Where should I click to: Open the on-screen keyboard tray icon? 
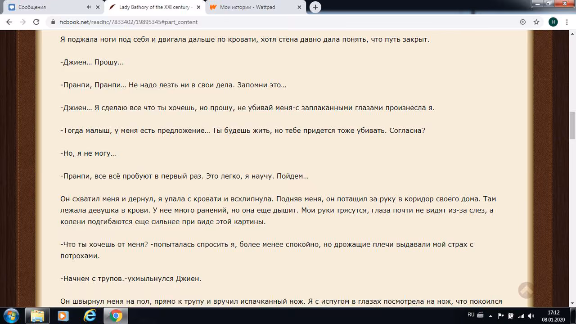tap(480, 315)
